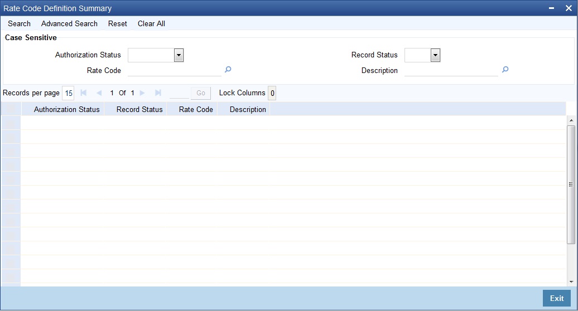Sort by Description column header
This screenshot has height=311, width=578.
pyautogui.click(x=248, y=109)
